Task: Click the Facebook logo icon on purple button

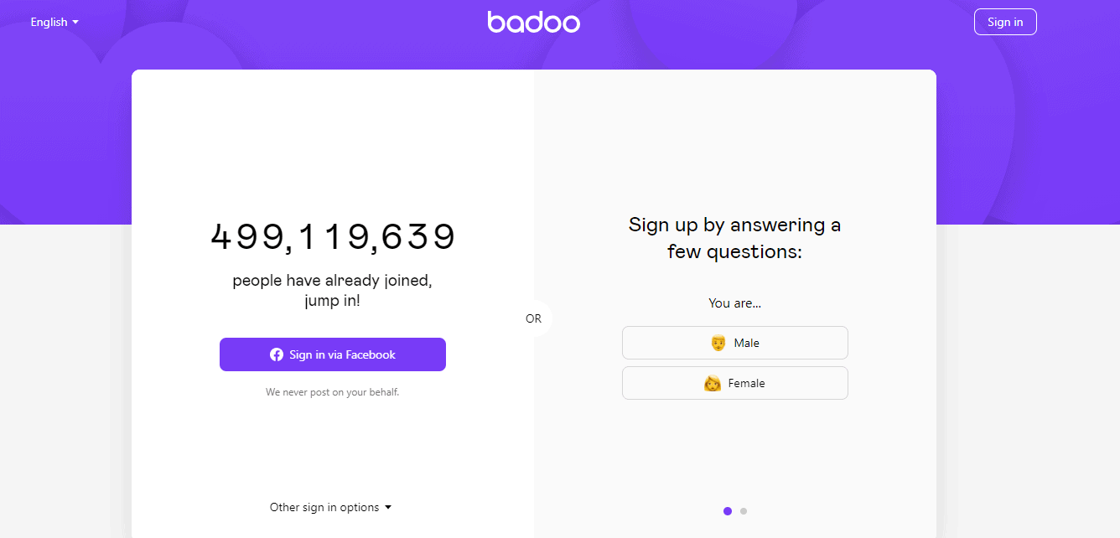Action: coord(277,354)
